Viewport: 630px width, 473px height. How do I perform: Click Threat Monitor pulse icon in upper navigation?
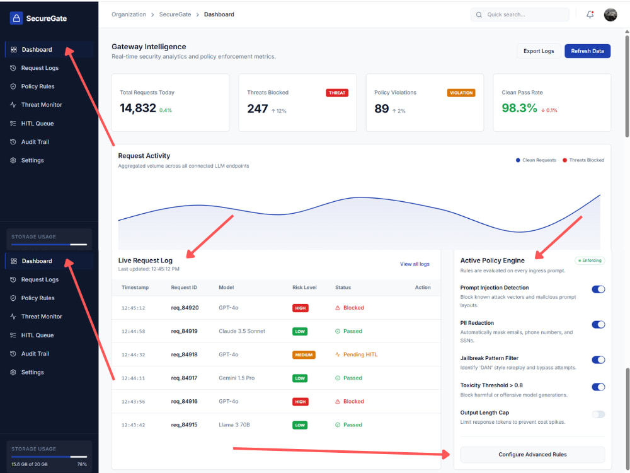13,105
